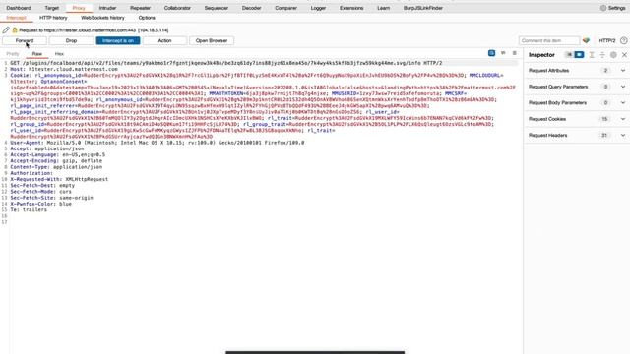Switch editor to Pretty view
The width and height of the screenshot is (630, 354).
[x=13, y=54]
